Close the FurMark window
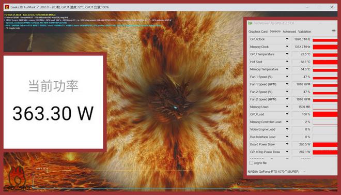The image size is (341, 195). (332, 7)
